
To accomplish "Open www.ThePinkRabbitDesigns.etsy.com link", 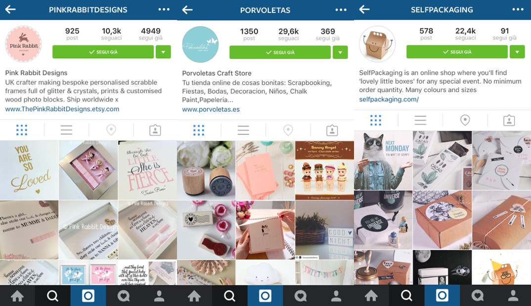I will pyautogui.click(x=62, y=109).
